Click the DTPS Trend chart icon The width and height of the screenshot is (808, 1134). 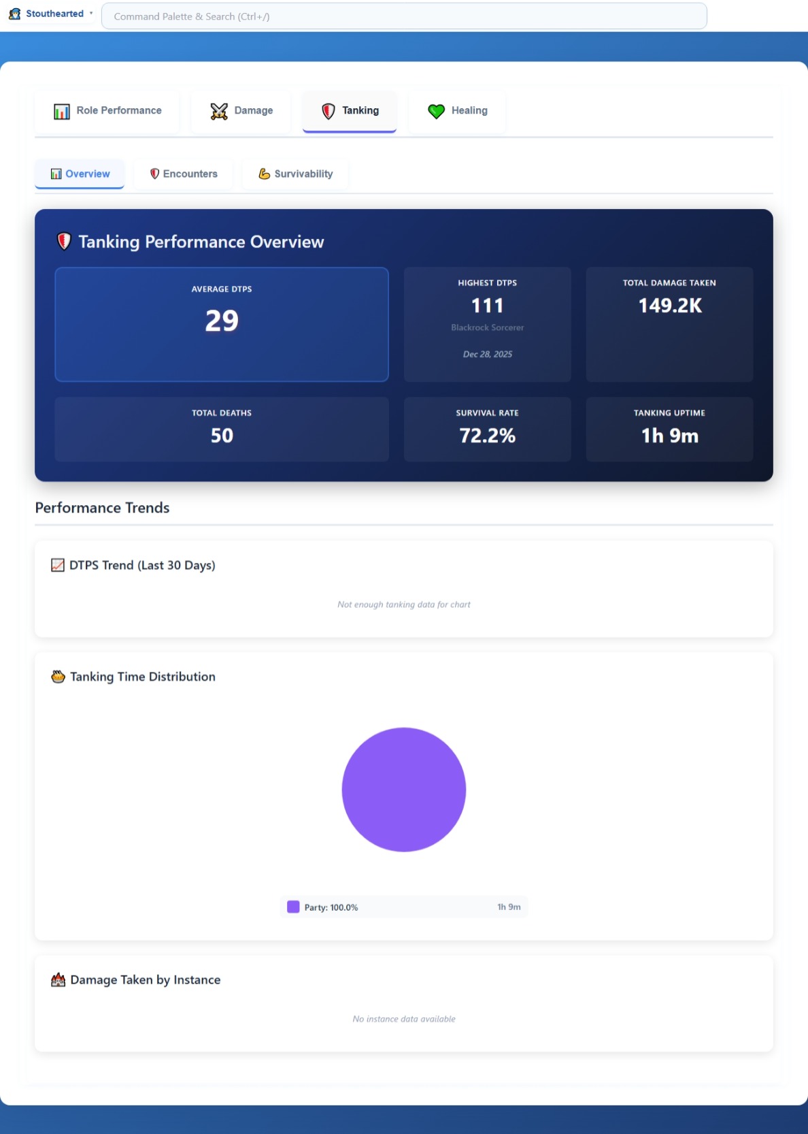[58, 565]
